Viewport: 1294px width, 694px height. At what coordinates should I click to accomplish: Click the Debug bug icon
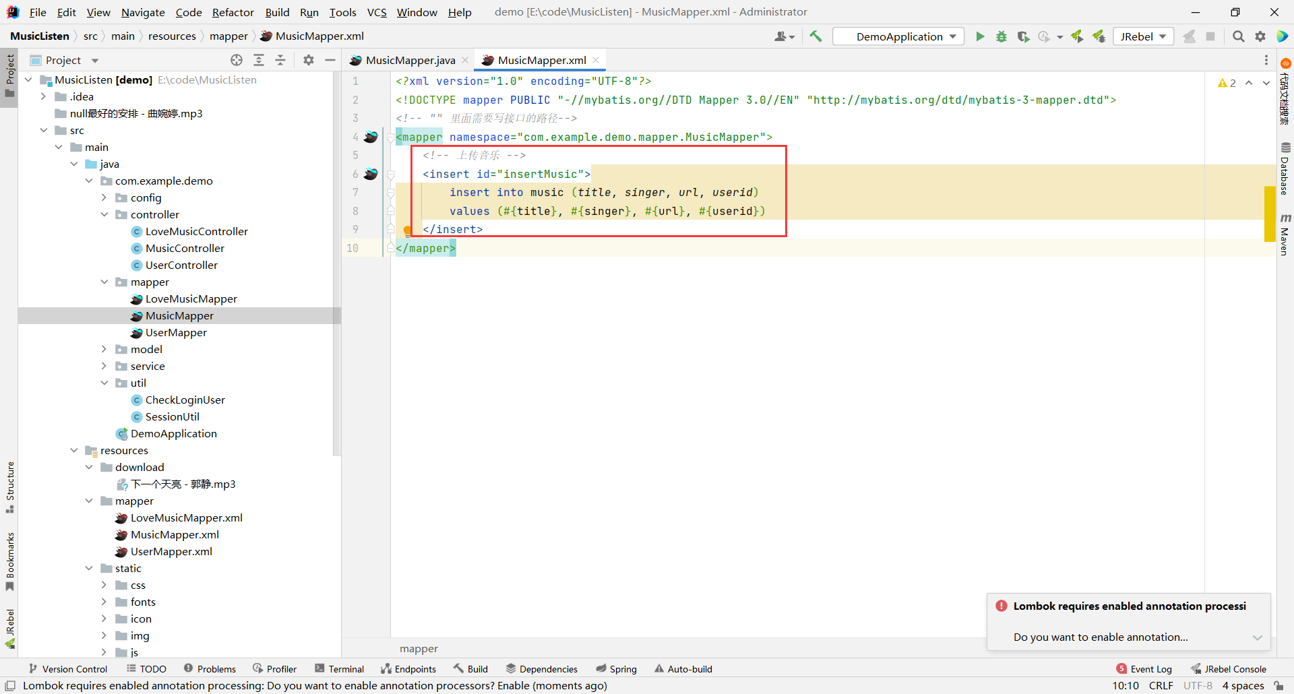[1002, 36]
